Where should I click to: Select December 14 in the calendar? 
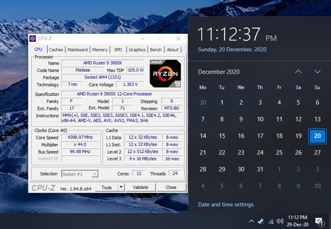click(x=203, y=136)
